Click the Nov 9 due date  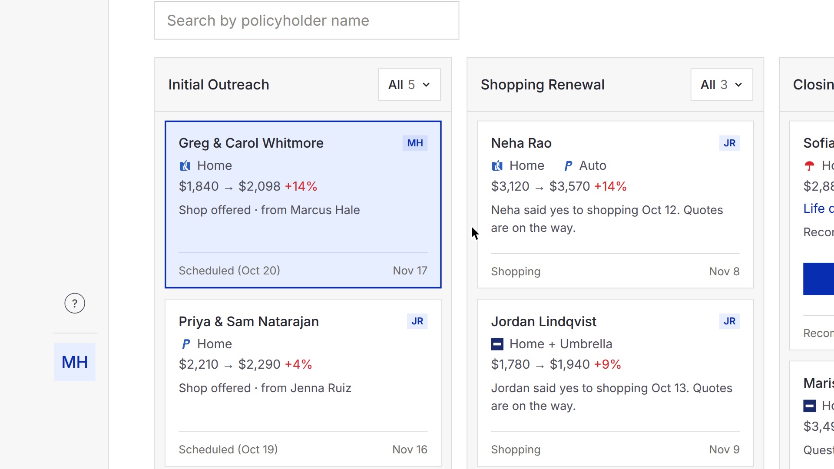[x=724, y=449]
